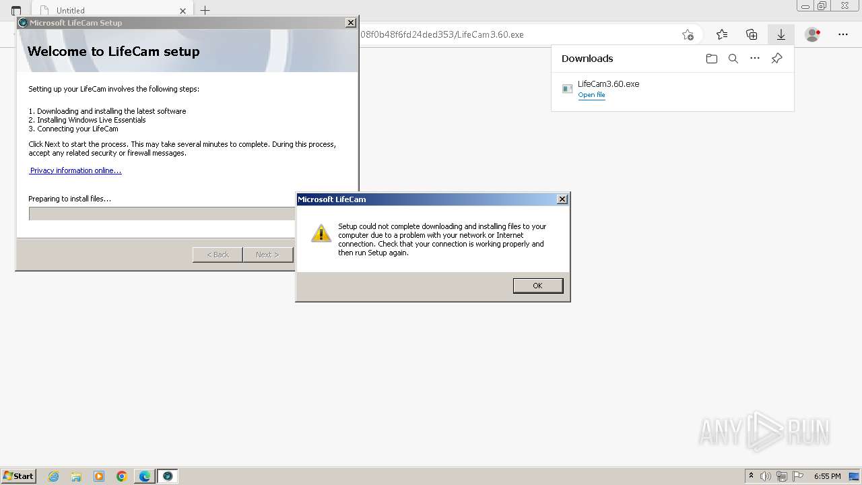
Task: Add this page to favorites
Action: coord(688,34)
